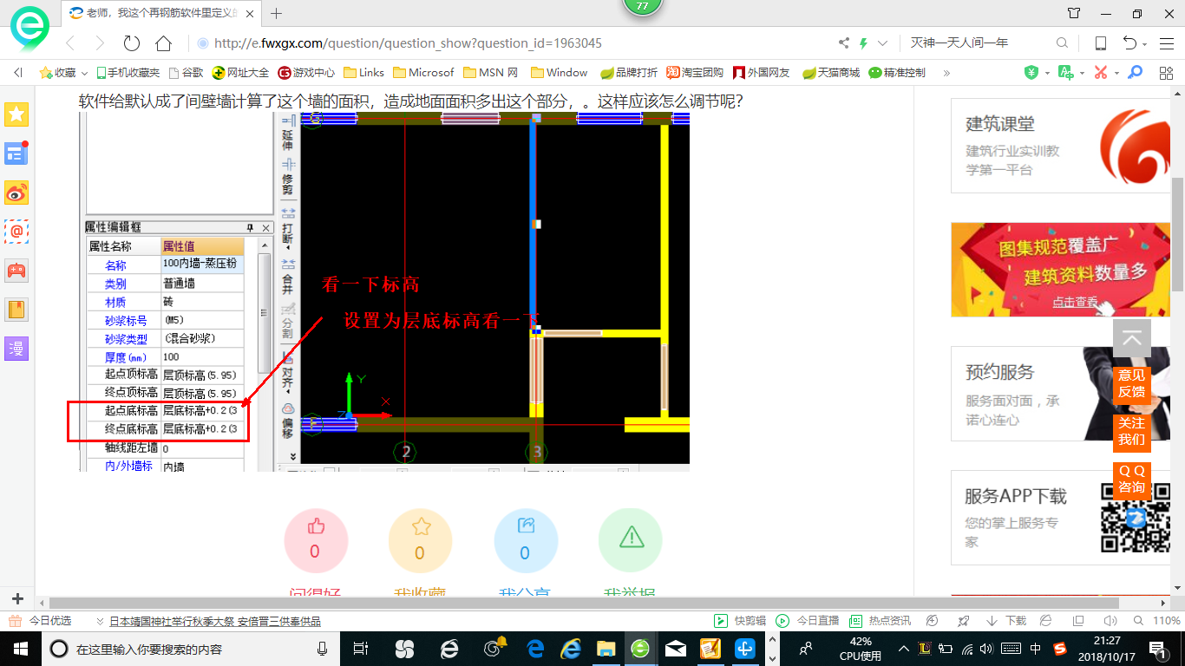1185x666 pixels.
Task: Open the Microsof bookmark folder
Action: point(423,73)
